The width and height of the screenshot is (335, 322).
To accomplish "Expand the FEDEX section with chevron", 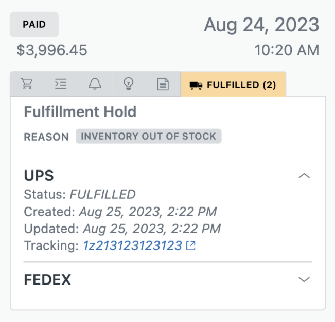I will pyautogui.click(x=304, y=279).
